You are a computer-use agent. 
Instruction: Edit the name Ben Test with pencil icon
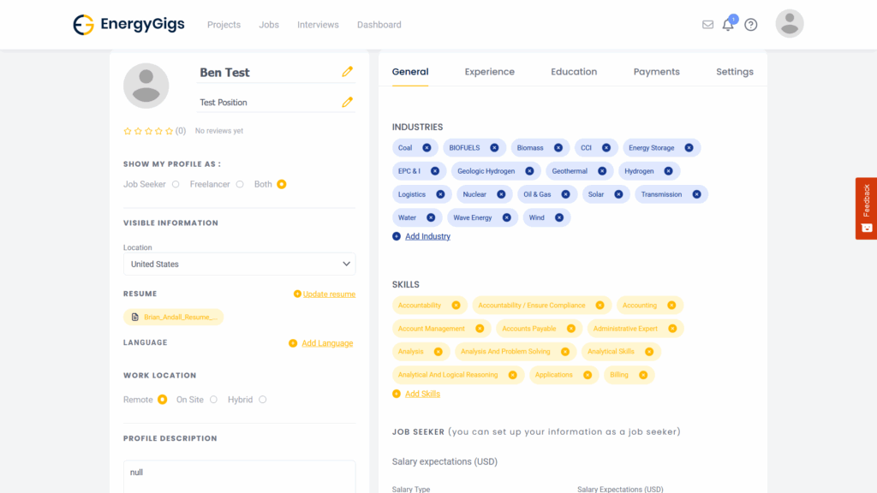(x=347, y=72)
